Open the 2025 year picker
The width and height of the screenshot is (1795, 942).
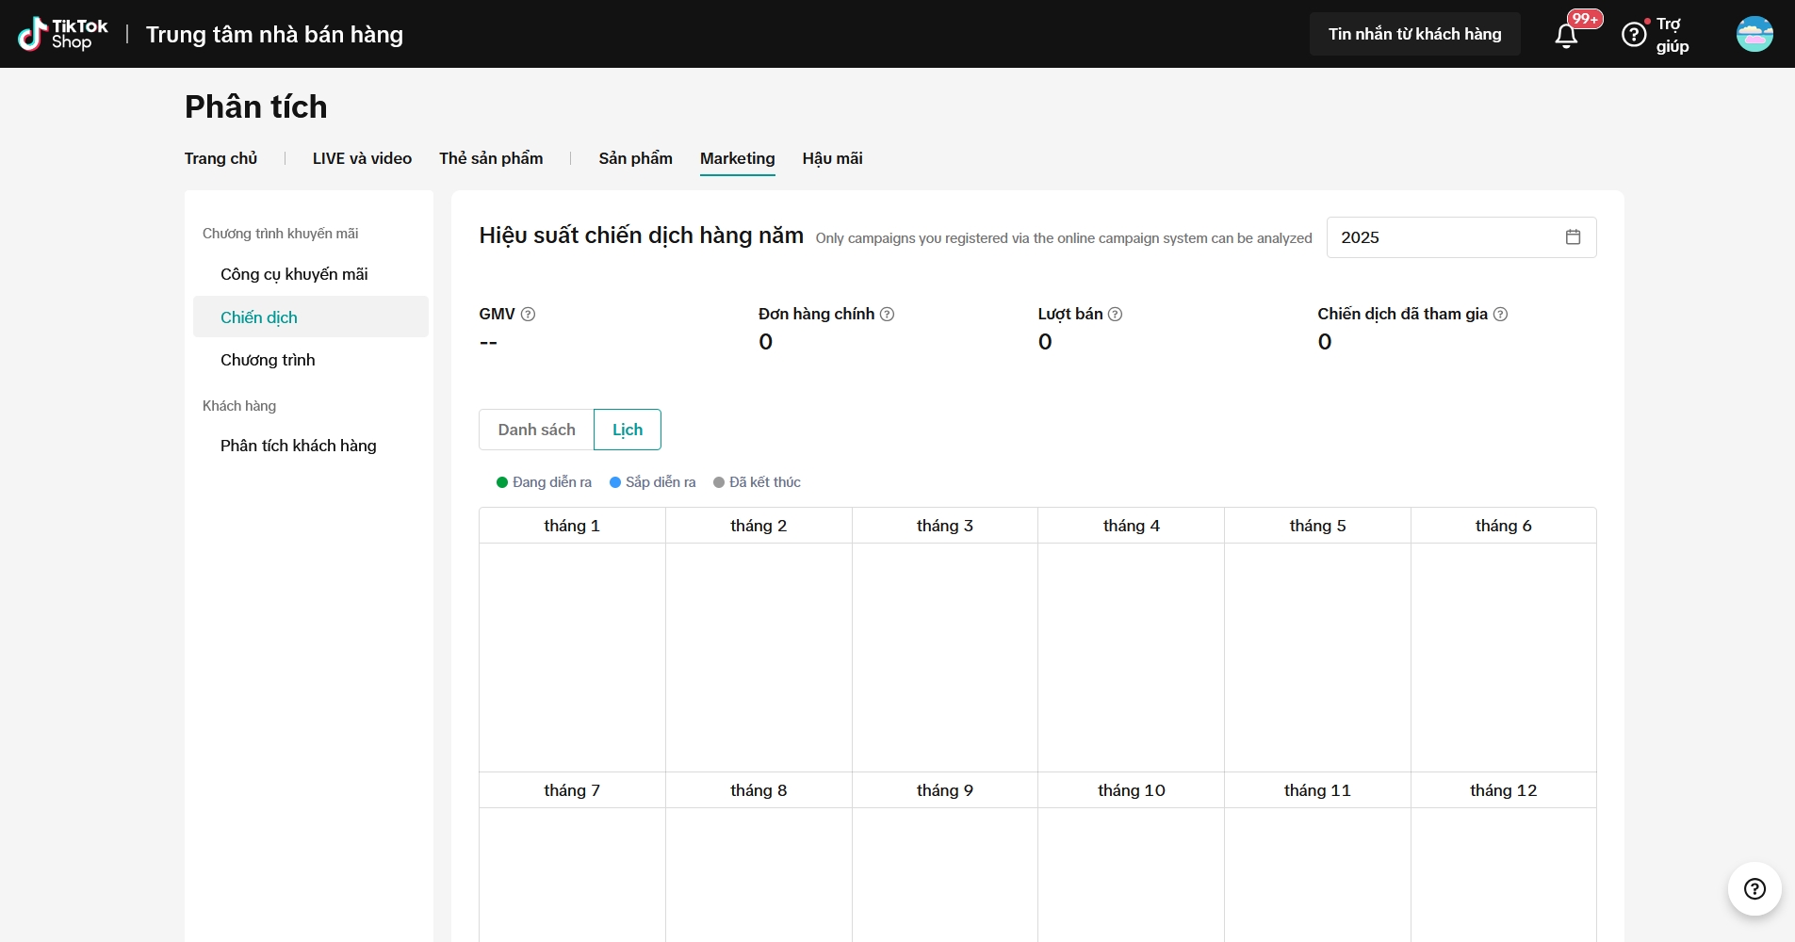pyautogui.click(x=1460, y=237)
